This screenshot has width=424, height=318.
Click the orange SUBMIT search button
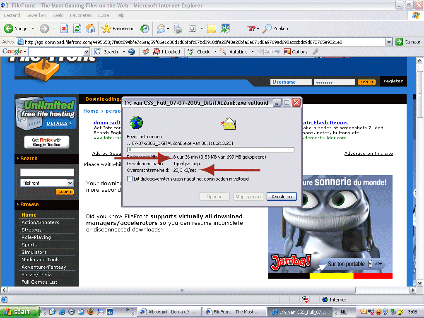[65, 192]
